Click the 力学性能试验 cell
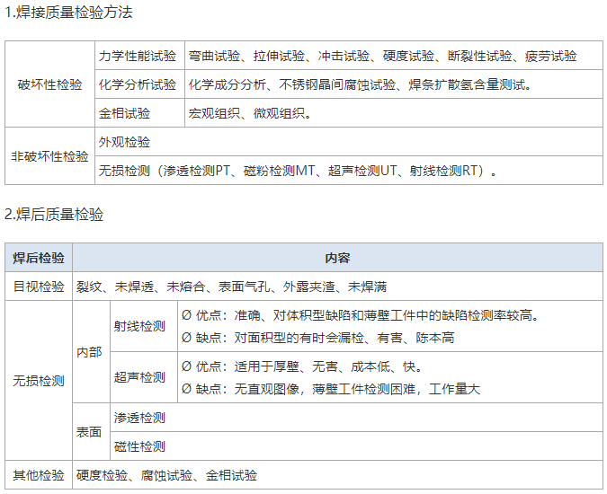The height and width of the screenshot is (494, 607). click(x=138, y=56)
